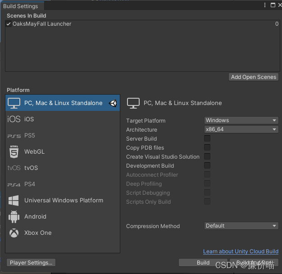Click the Build button
The width and height of the screenshot is (282, 274).
pyautogui.click(x=203, y=263)
